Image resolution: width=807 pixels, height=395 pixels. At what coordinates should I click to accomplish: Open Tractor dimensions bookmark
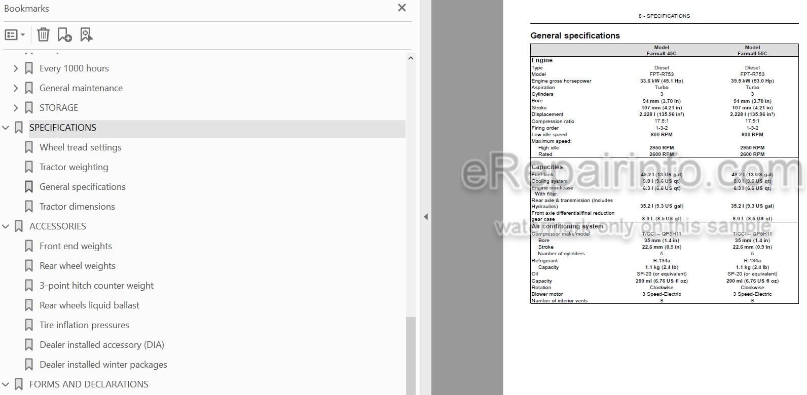point(77,207)
